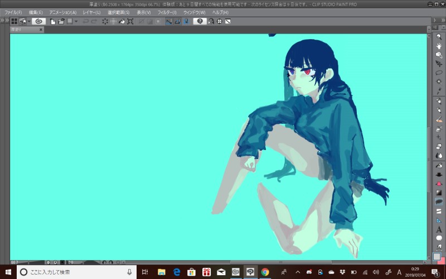Click the taskbar search box
The height and width of the screenshot is (279, 446).
coord(76,272)
